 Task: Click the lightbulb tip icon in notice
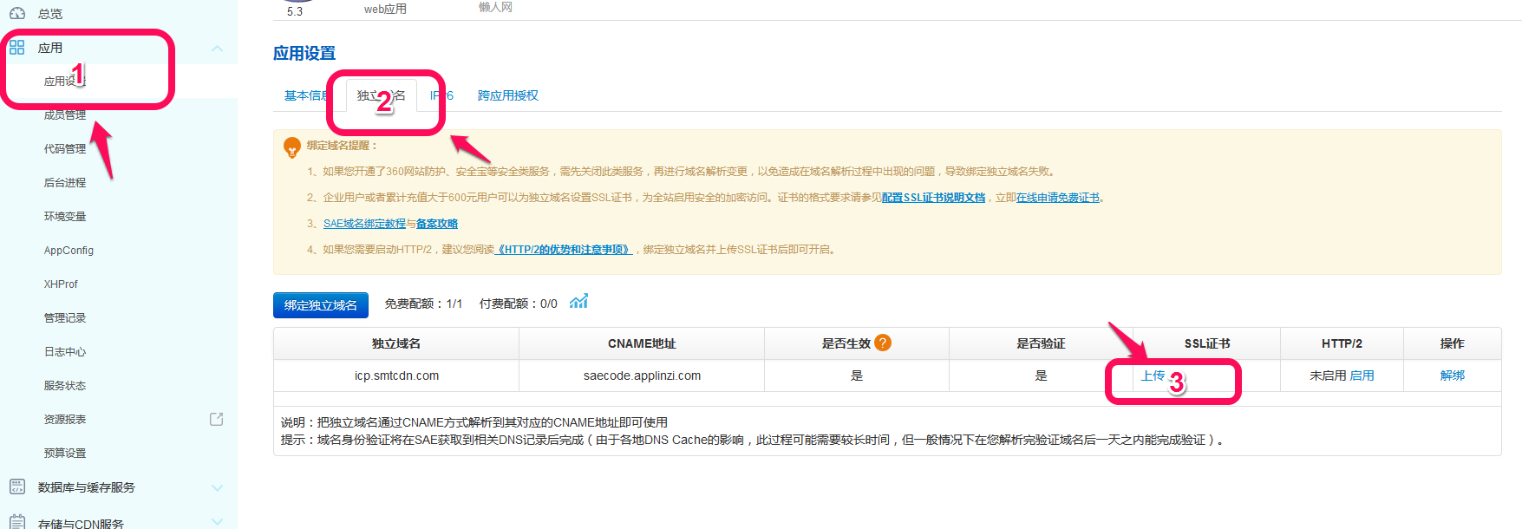(292, 147)
